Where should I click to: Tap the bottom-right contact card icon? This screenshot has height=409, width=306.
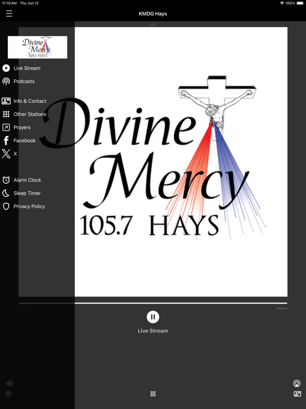point(297,394)
